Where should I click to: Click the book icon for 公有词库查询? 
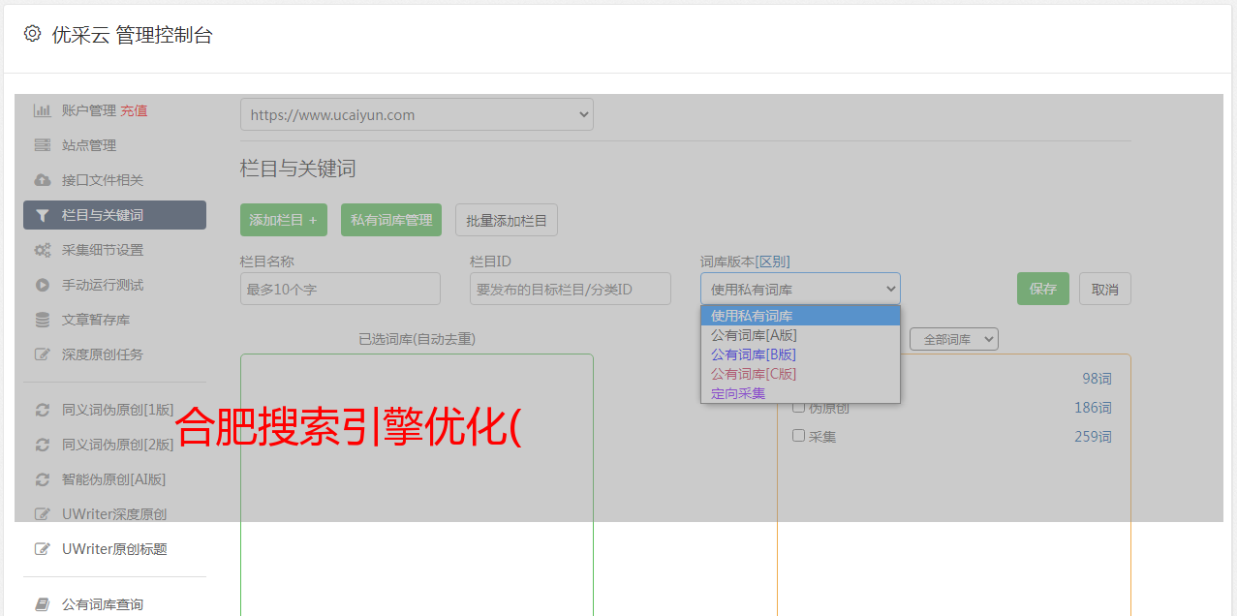[x=42, y=604]
